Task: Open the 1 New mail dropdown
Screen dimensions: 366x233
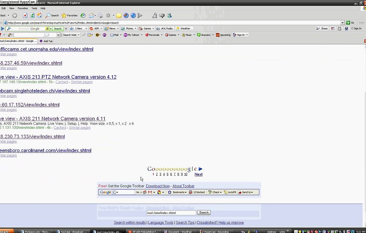Action: (x=86, y=28)
